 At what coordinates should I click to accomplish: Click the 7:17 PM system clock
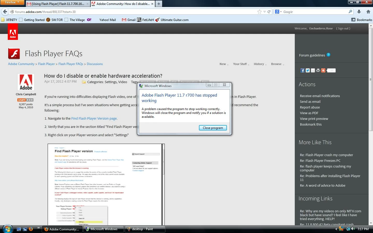coord(363,229)
